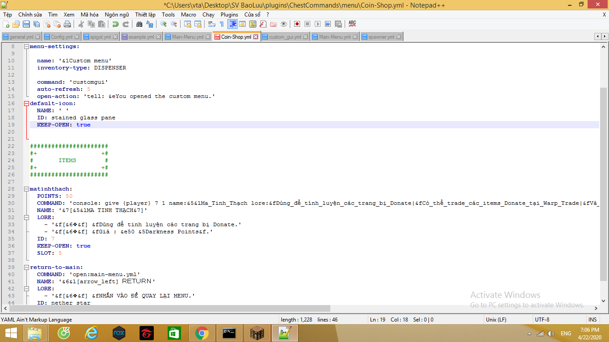
Task: Open Unix (LF) line ending selector
Action: (x=507, y=320)
